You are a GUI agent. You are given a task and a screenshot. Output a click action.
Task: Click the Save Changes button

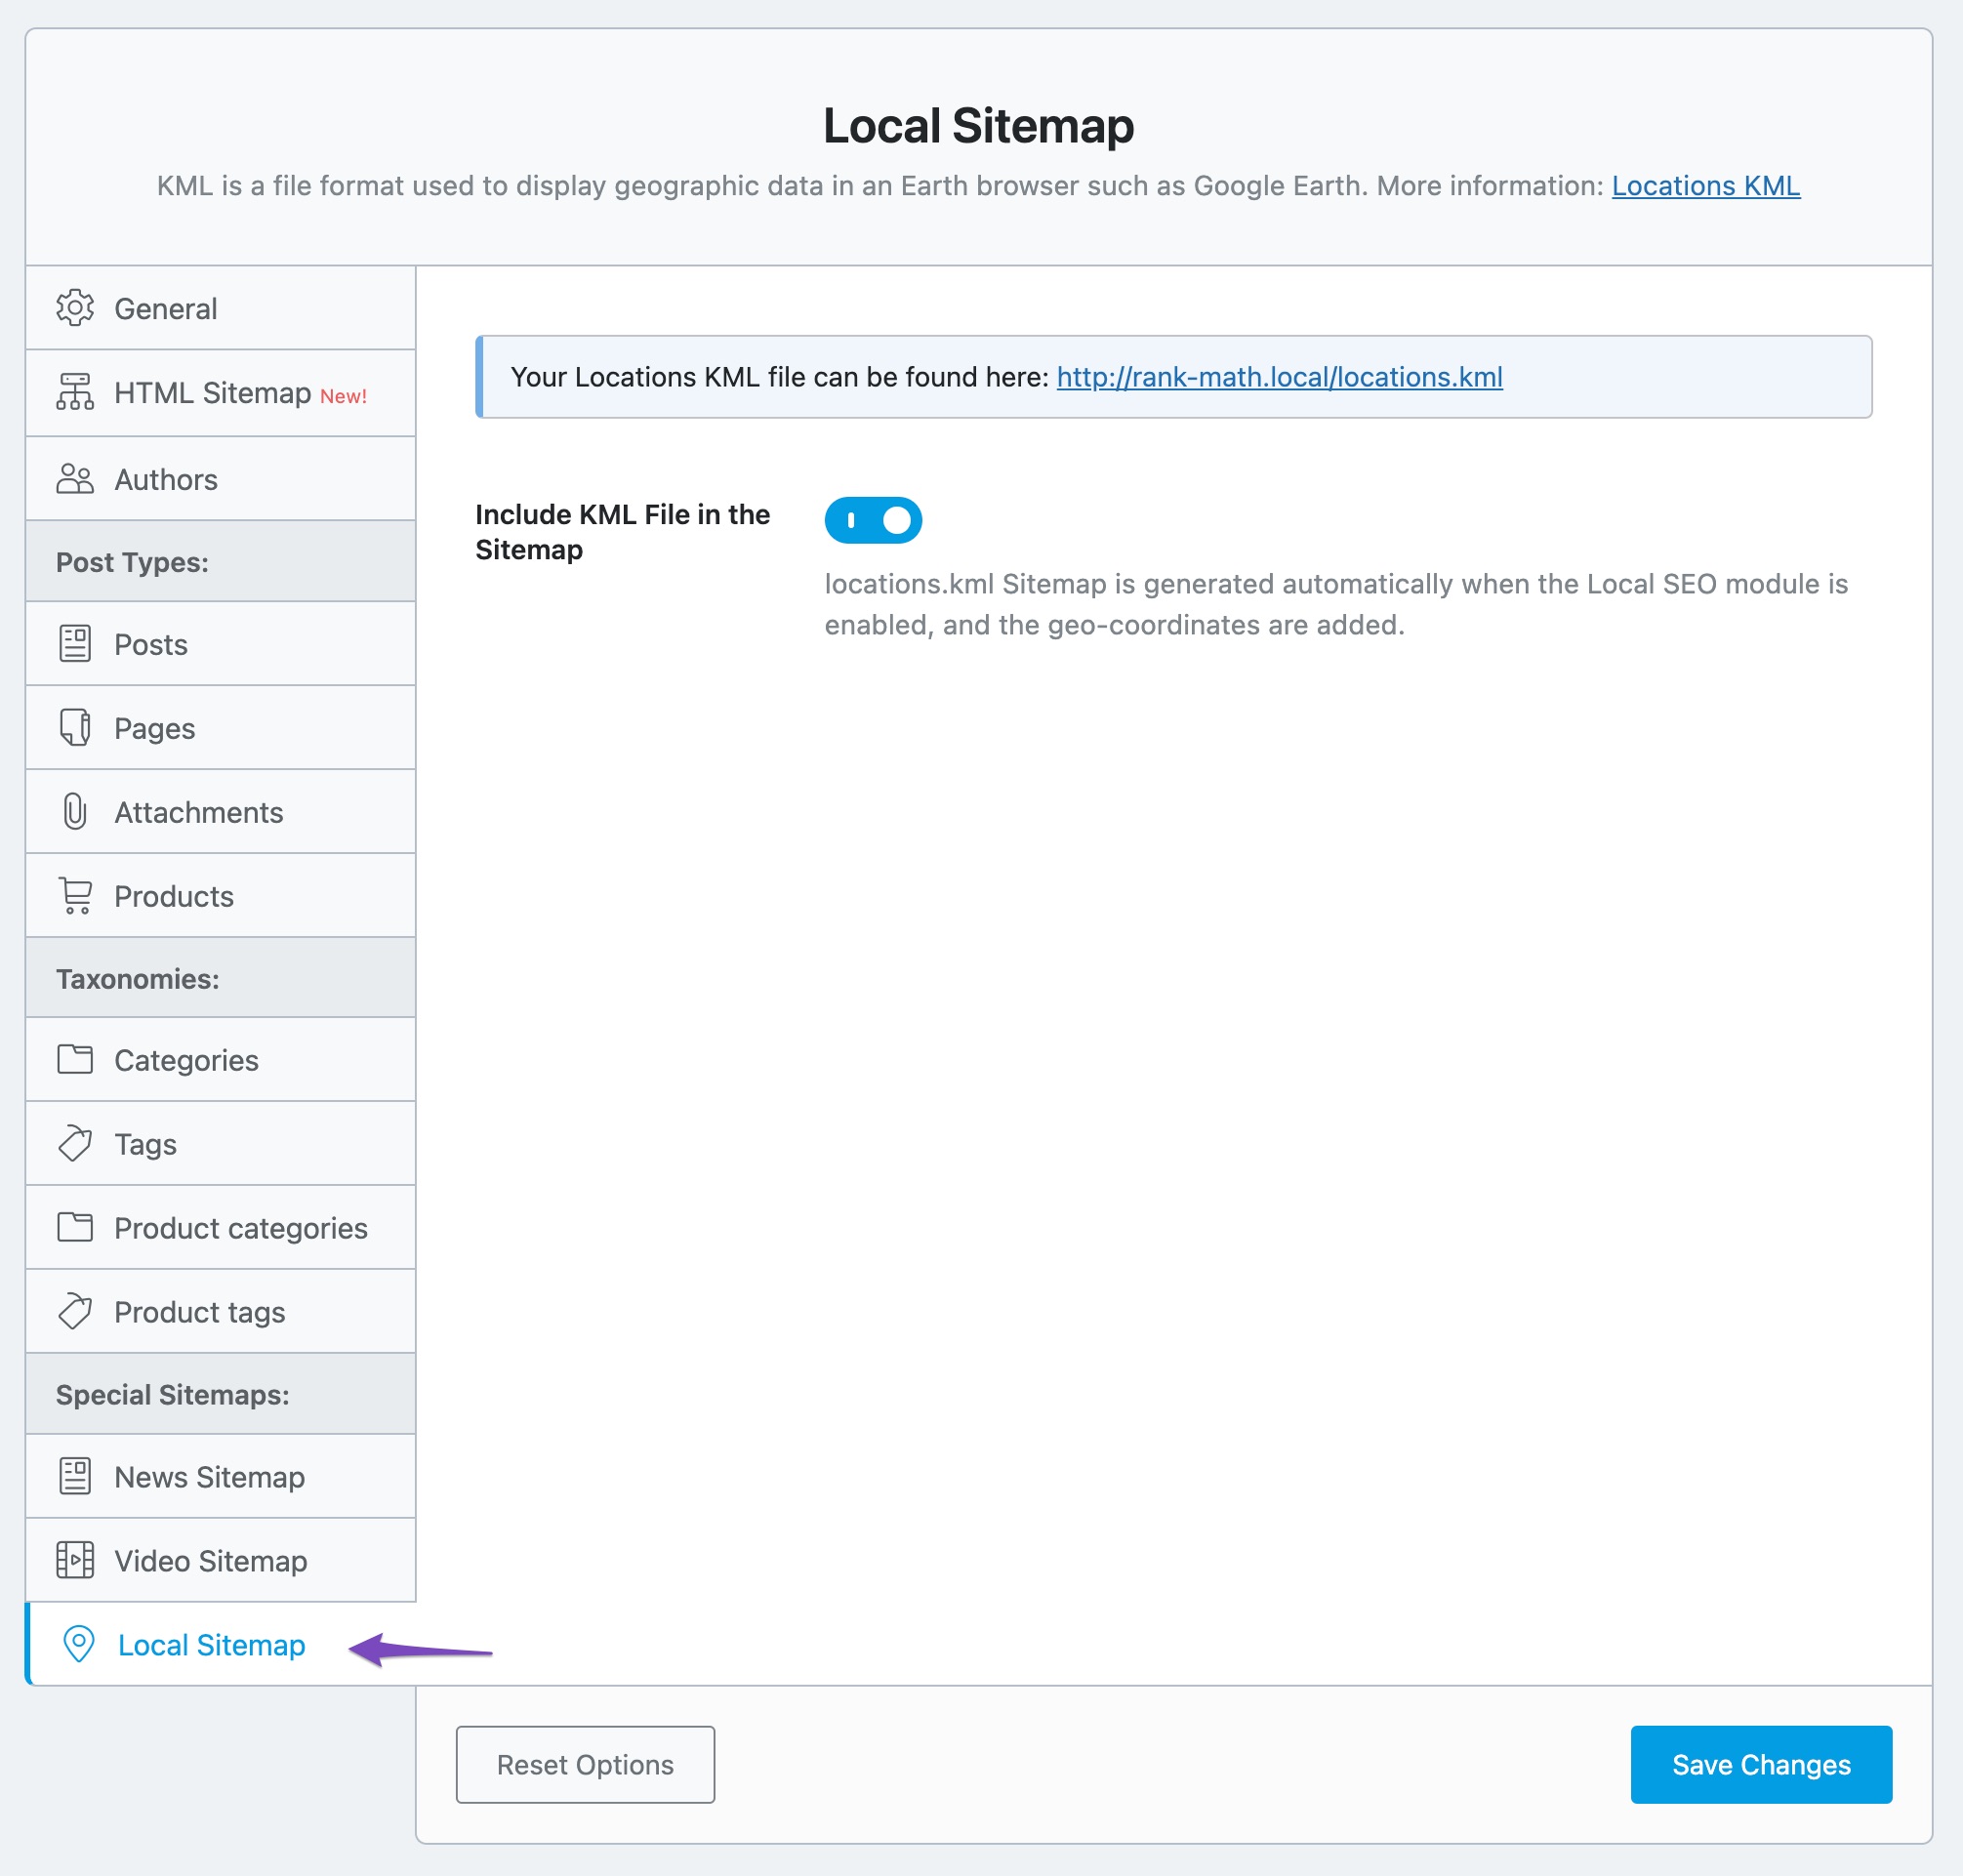(1761, 1765)
